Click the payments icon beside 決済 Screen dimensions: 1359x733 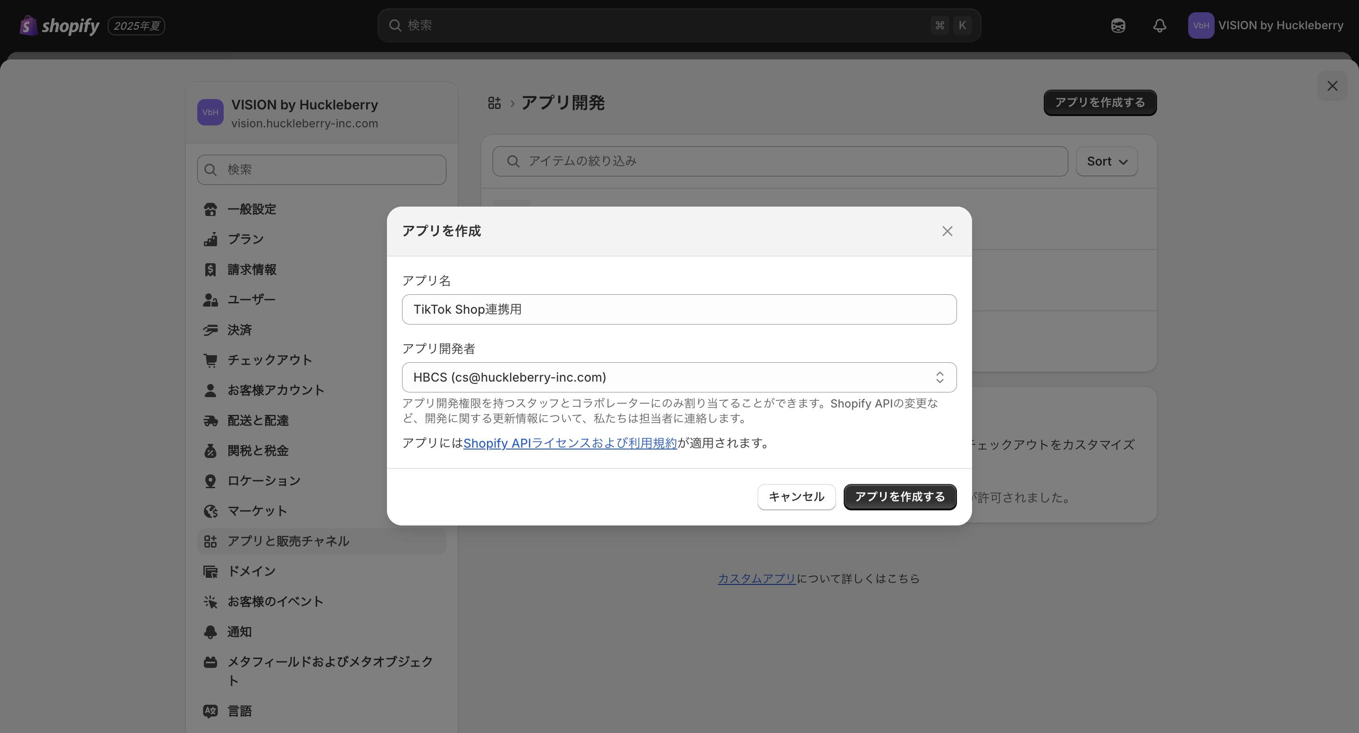pos(210,330)
